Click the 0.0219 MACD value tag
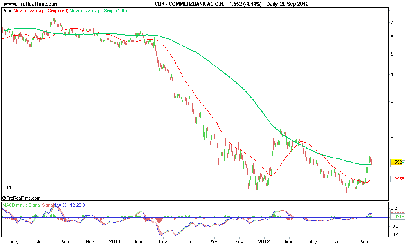The height and width of the screenshot is (245, 409). click(x=397, y=216)
